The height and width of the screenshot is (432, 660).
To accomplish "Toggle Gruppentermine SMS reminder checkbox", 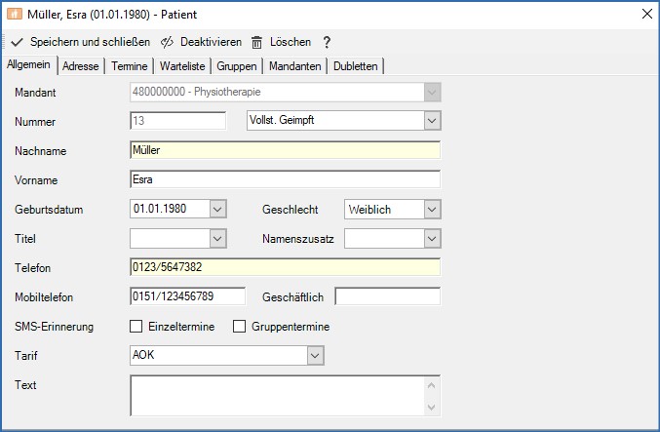I will [x=239, y=327].
